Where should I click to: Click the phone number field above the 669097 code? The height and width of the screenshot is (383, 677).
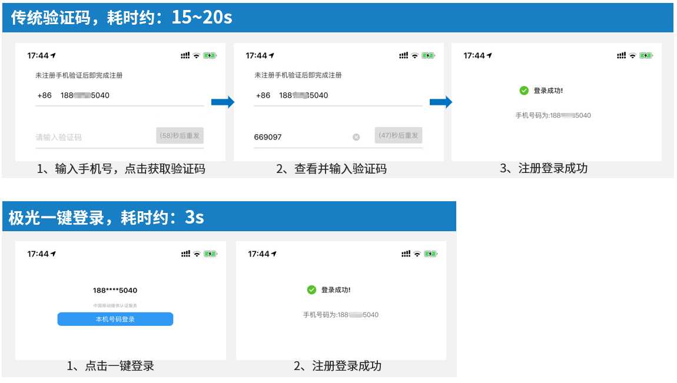pyautogui.click(x=338, y=95)
